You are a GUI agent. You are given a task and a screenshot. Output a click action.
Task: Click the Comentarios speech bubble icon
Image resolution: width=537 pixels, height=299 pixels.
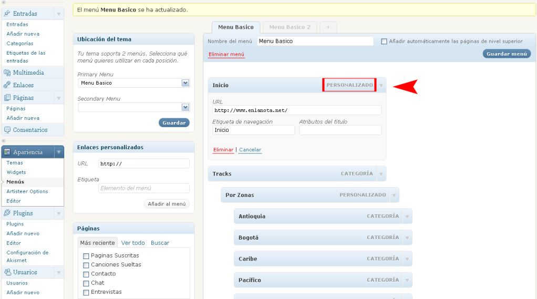(x=7, y=130)
